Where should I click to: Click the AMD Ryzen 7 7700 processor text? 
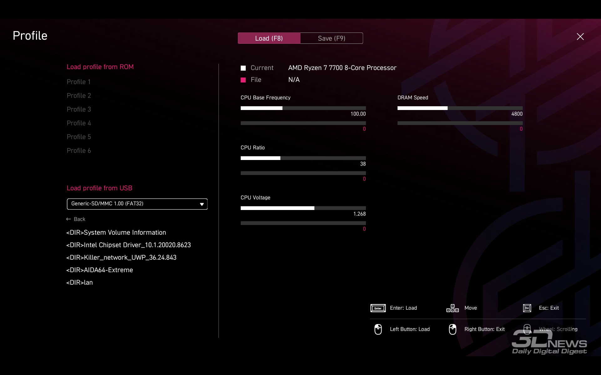(342, 68)
